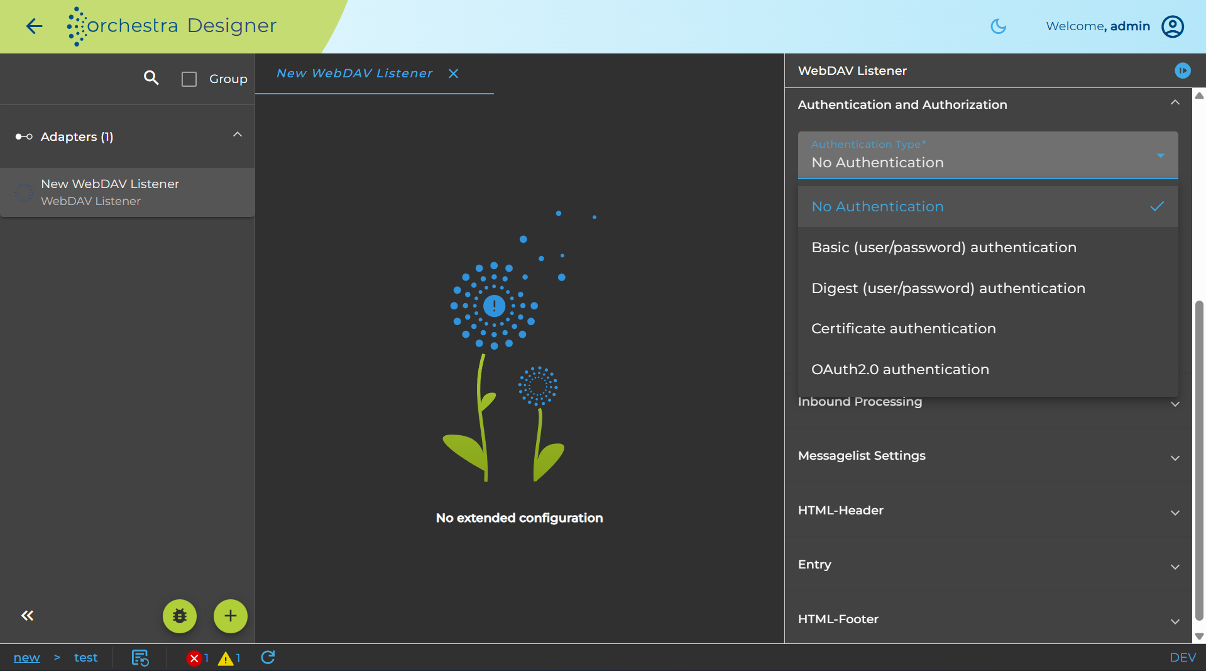Close the New WebDAV Listener tab
This screenshot has height=671, width=1206.
[453, 74]
